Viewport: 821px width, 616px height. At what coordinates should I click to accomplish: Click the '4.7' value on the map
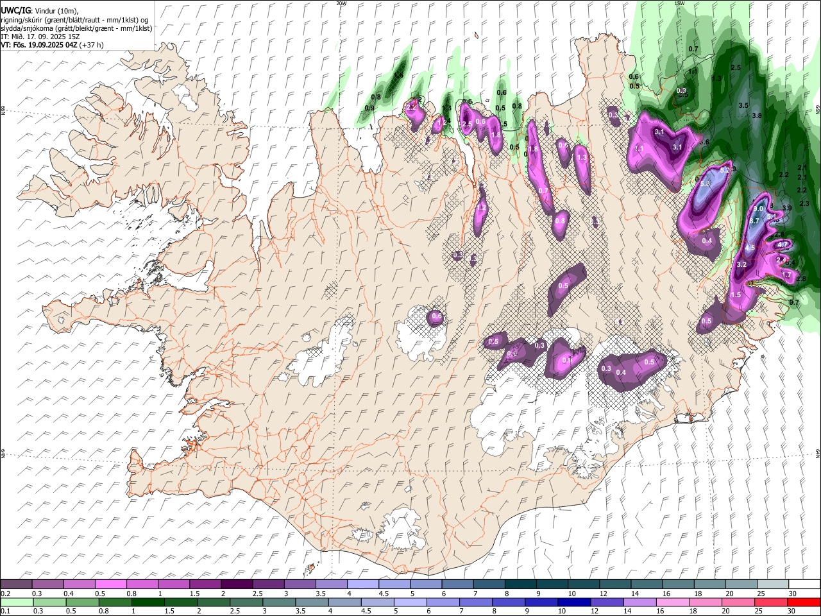pos(781,244)
